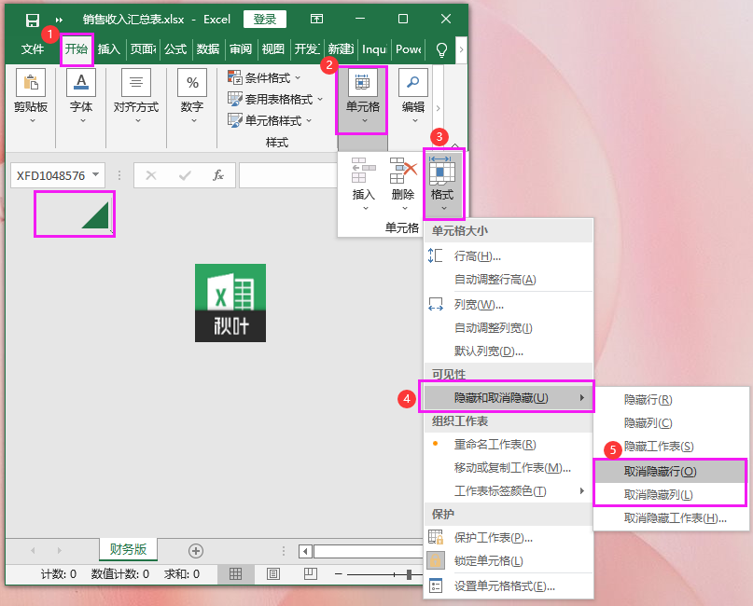This screenshot has height=606, width=753.
Task: Click the 登录 sign-in button
Action: 265,20
